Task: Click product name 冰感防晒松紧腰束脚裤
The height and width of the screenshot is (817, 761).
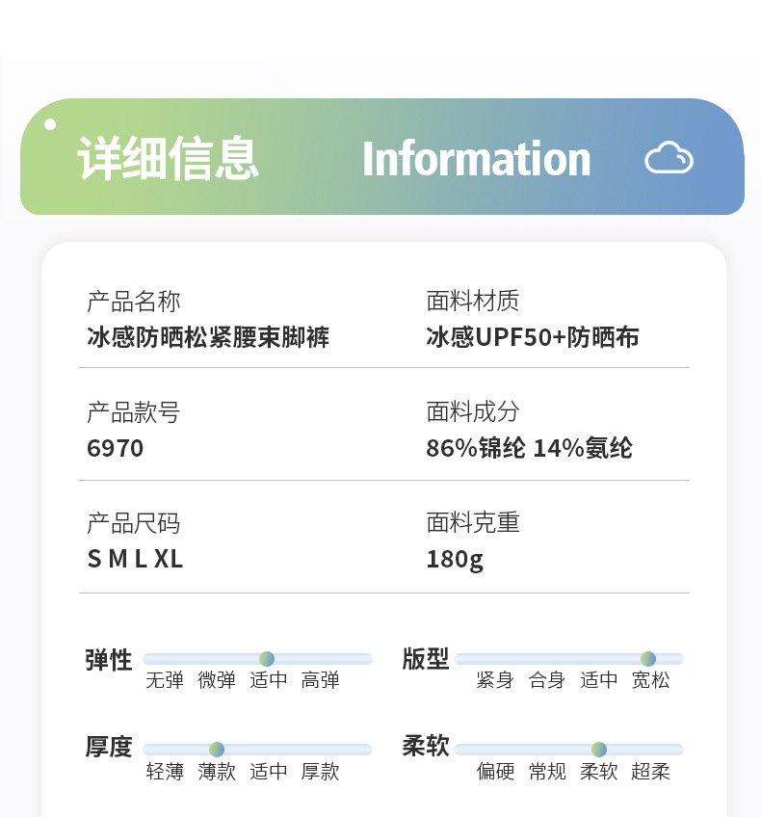Action: (x=208, y=337)
